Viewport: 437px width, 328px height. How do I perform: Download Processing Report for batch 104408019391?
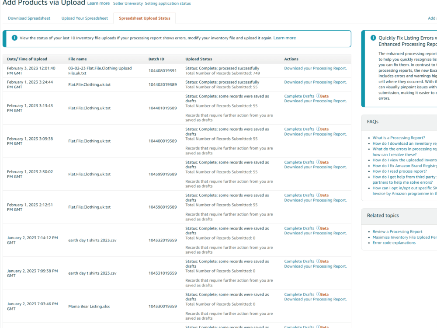(316, 68)
